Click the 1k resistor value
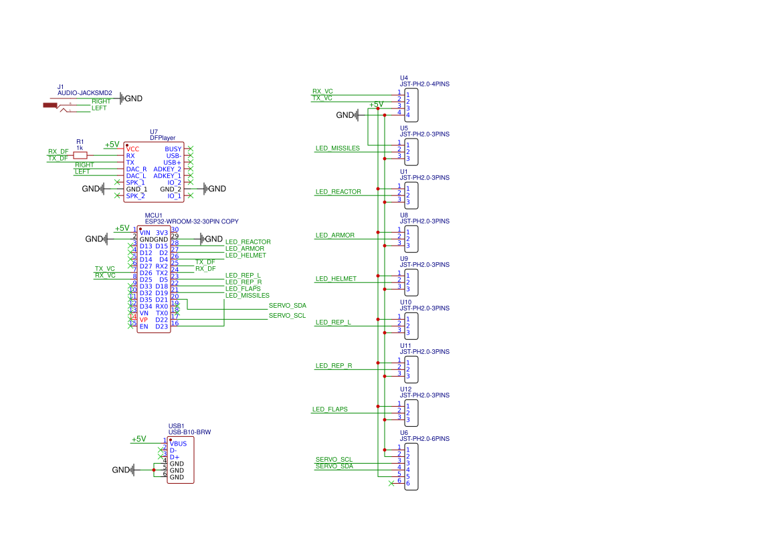782x554 pixels. coord(80,148)
